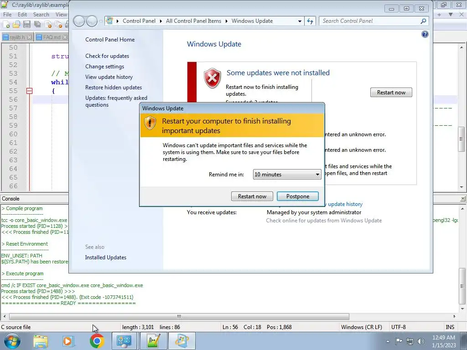Click Change settings link
This screenshot has height=350, width=467.
point(104,67)
